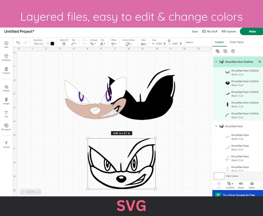
Task: Select the outline layer with full face thumbnail
Action: (x=238, y=72)
